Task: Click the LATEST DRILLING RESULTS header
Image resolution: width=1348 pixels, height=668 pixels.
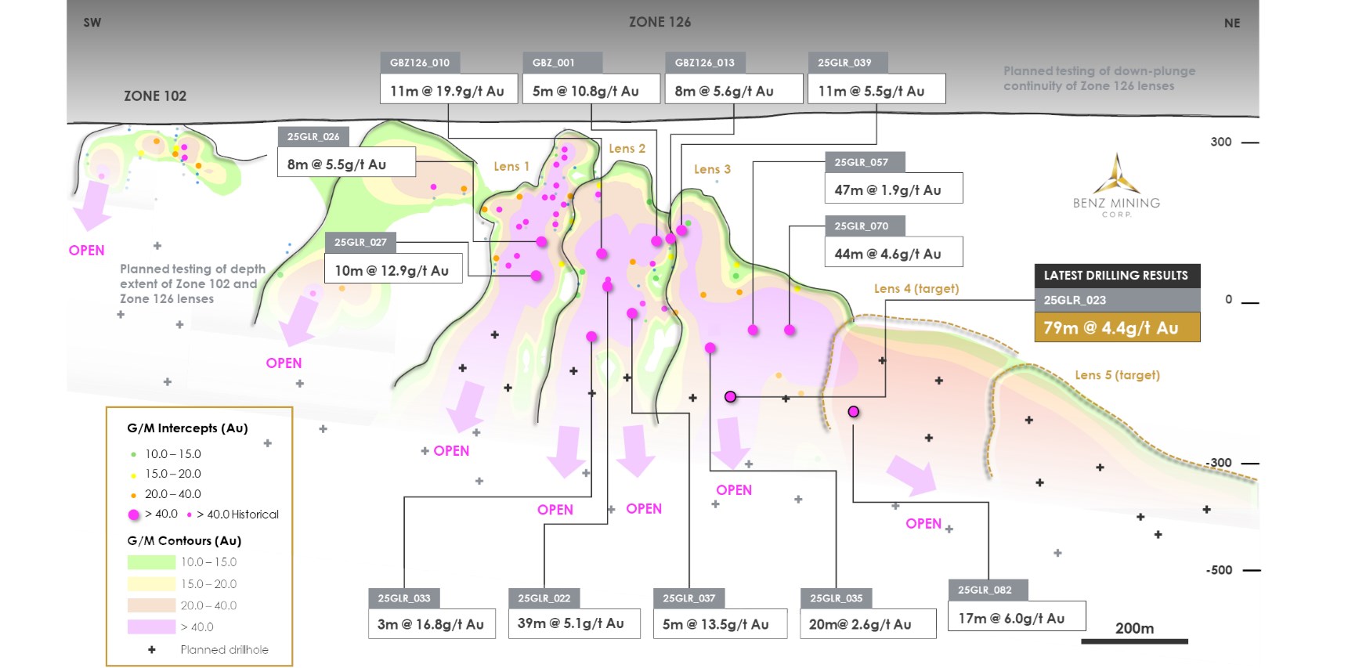Action: [x=1116, y=276]
